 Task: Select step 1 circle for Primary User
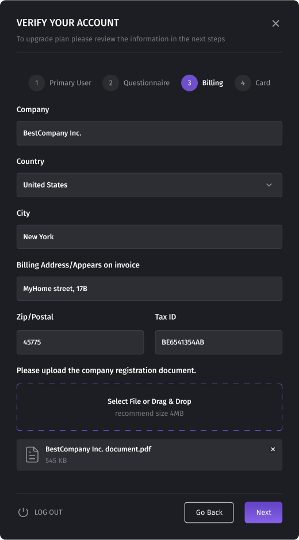[x=37, y=83]
